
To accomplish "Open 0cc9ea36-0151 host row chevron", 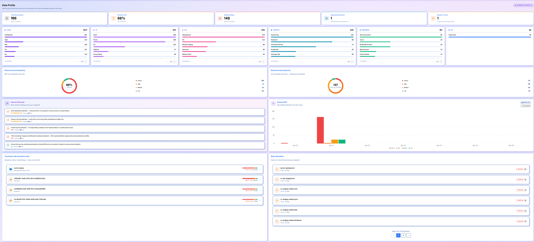I will (260, 200).
